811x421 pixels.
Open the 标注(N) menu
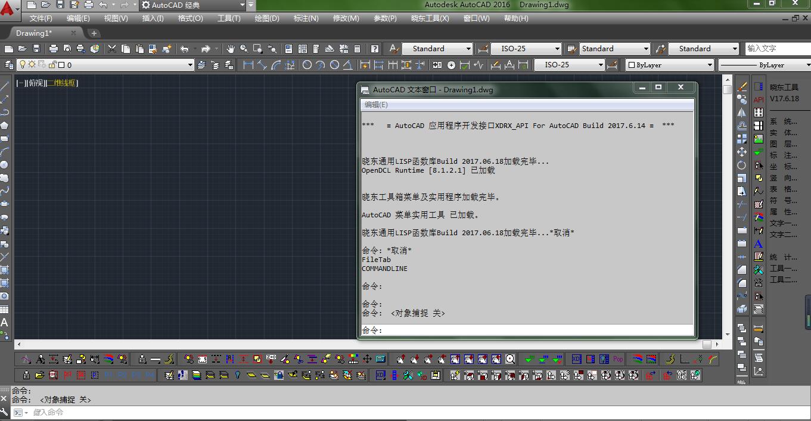point(306,18)
